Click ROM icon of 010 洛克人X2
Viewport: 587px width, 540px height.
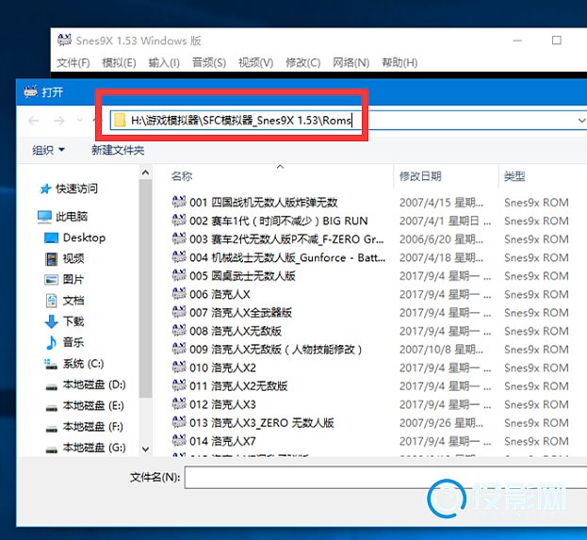(179, 367)
